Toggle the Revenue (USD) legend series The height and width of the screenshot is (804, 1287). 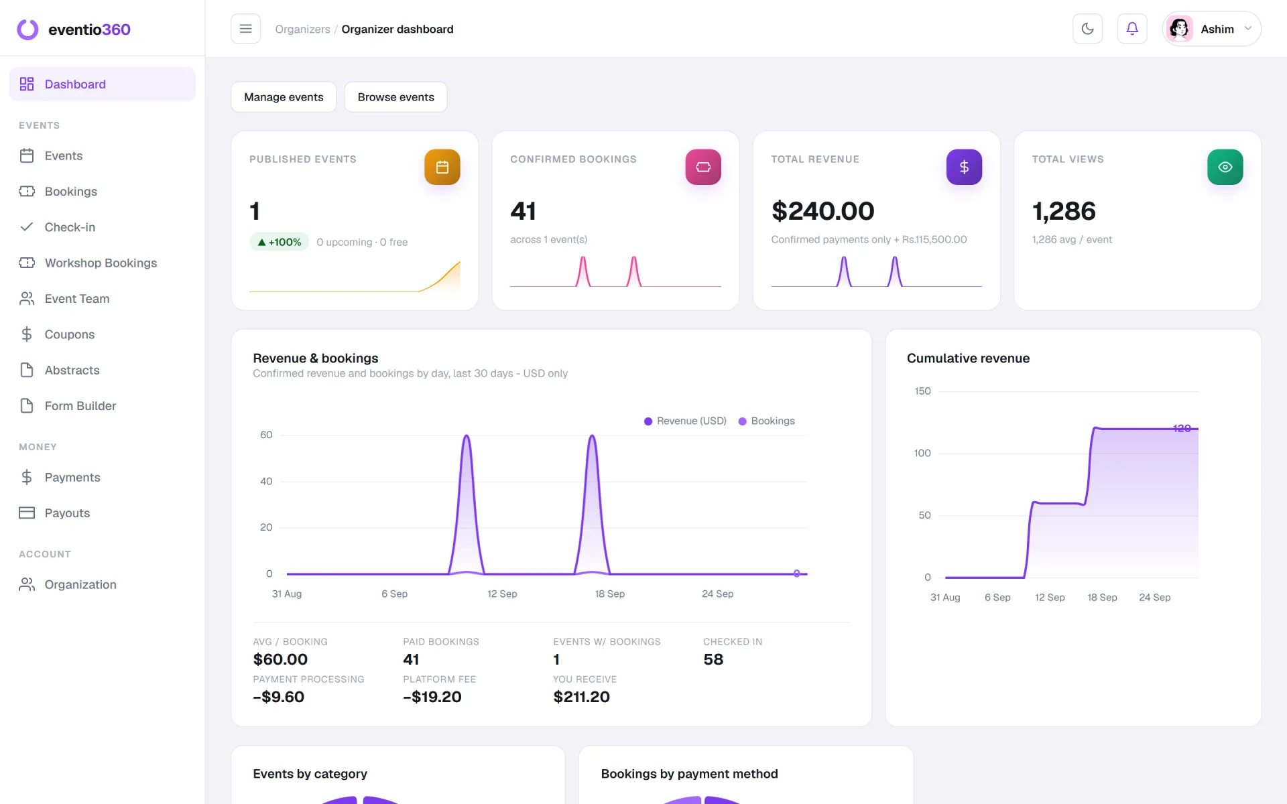tap(685, 421)
